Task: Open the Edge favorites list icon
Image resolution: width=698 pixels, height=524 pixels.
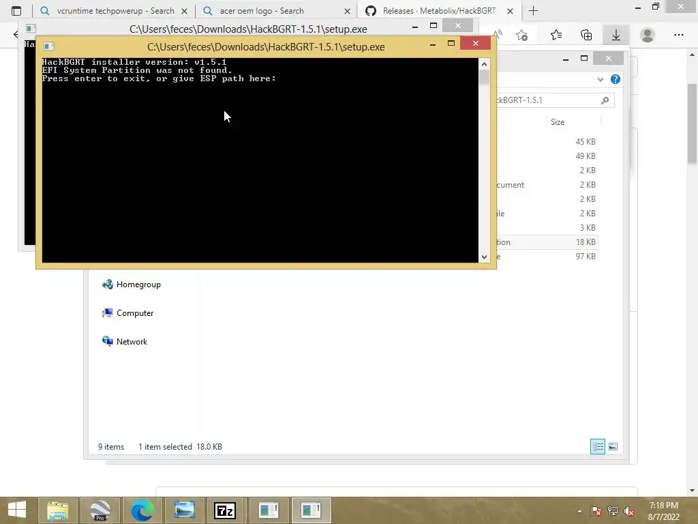Action: pyautogui.click(x=556, y=35)
